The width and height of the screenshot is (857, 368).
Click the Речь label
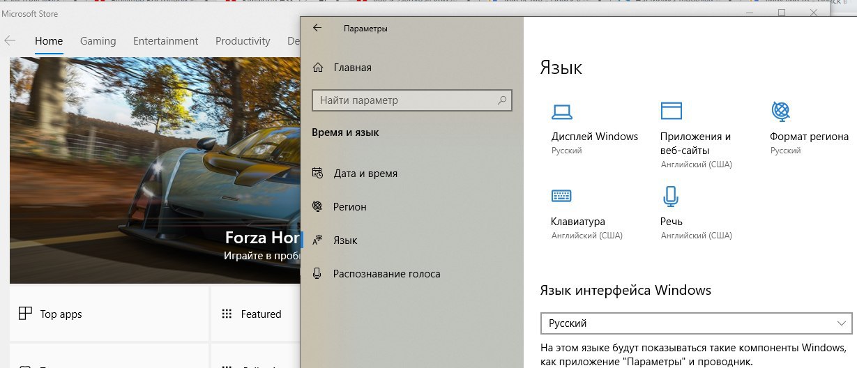click(x=672, y=222)
